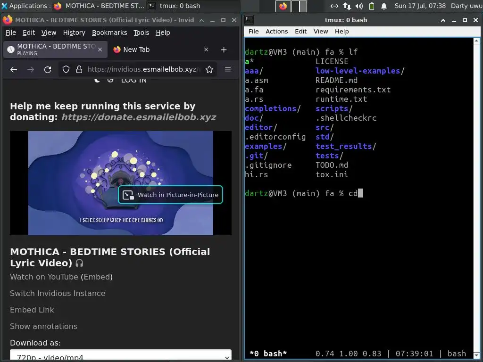Close the MOTHICA - BEDTIME STORIES tab
Image resolution: width=483 pixels, height=362 pixels.
click(100, 49)
